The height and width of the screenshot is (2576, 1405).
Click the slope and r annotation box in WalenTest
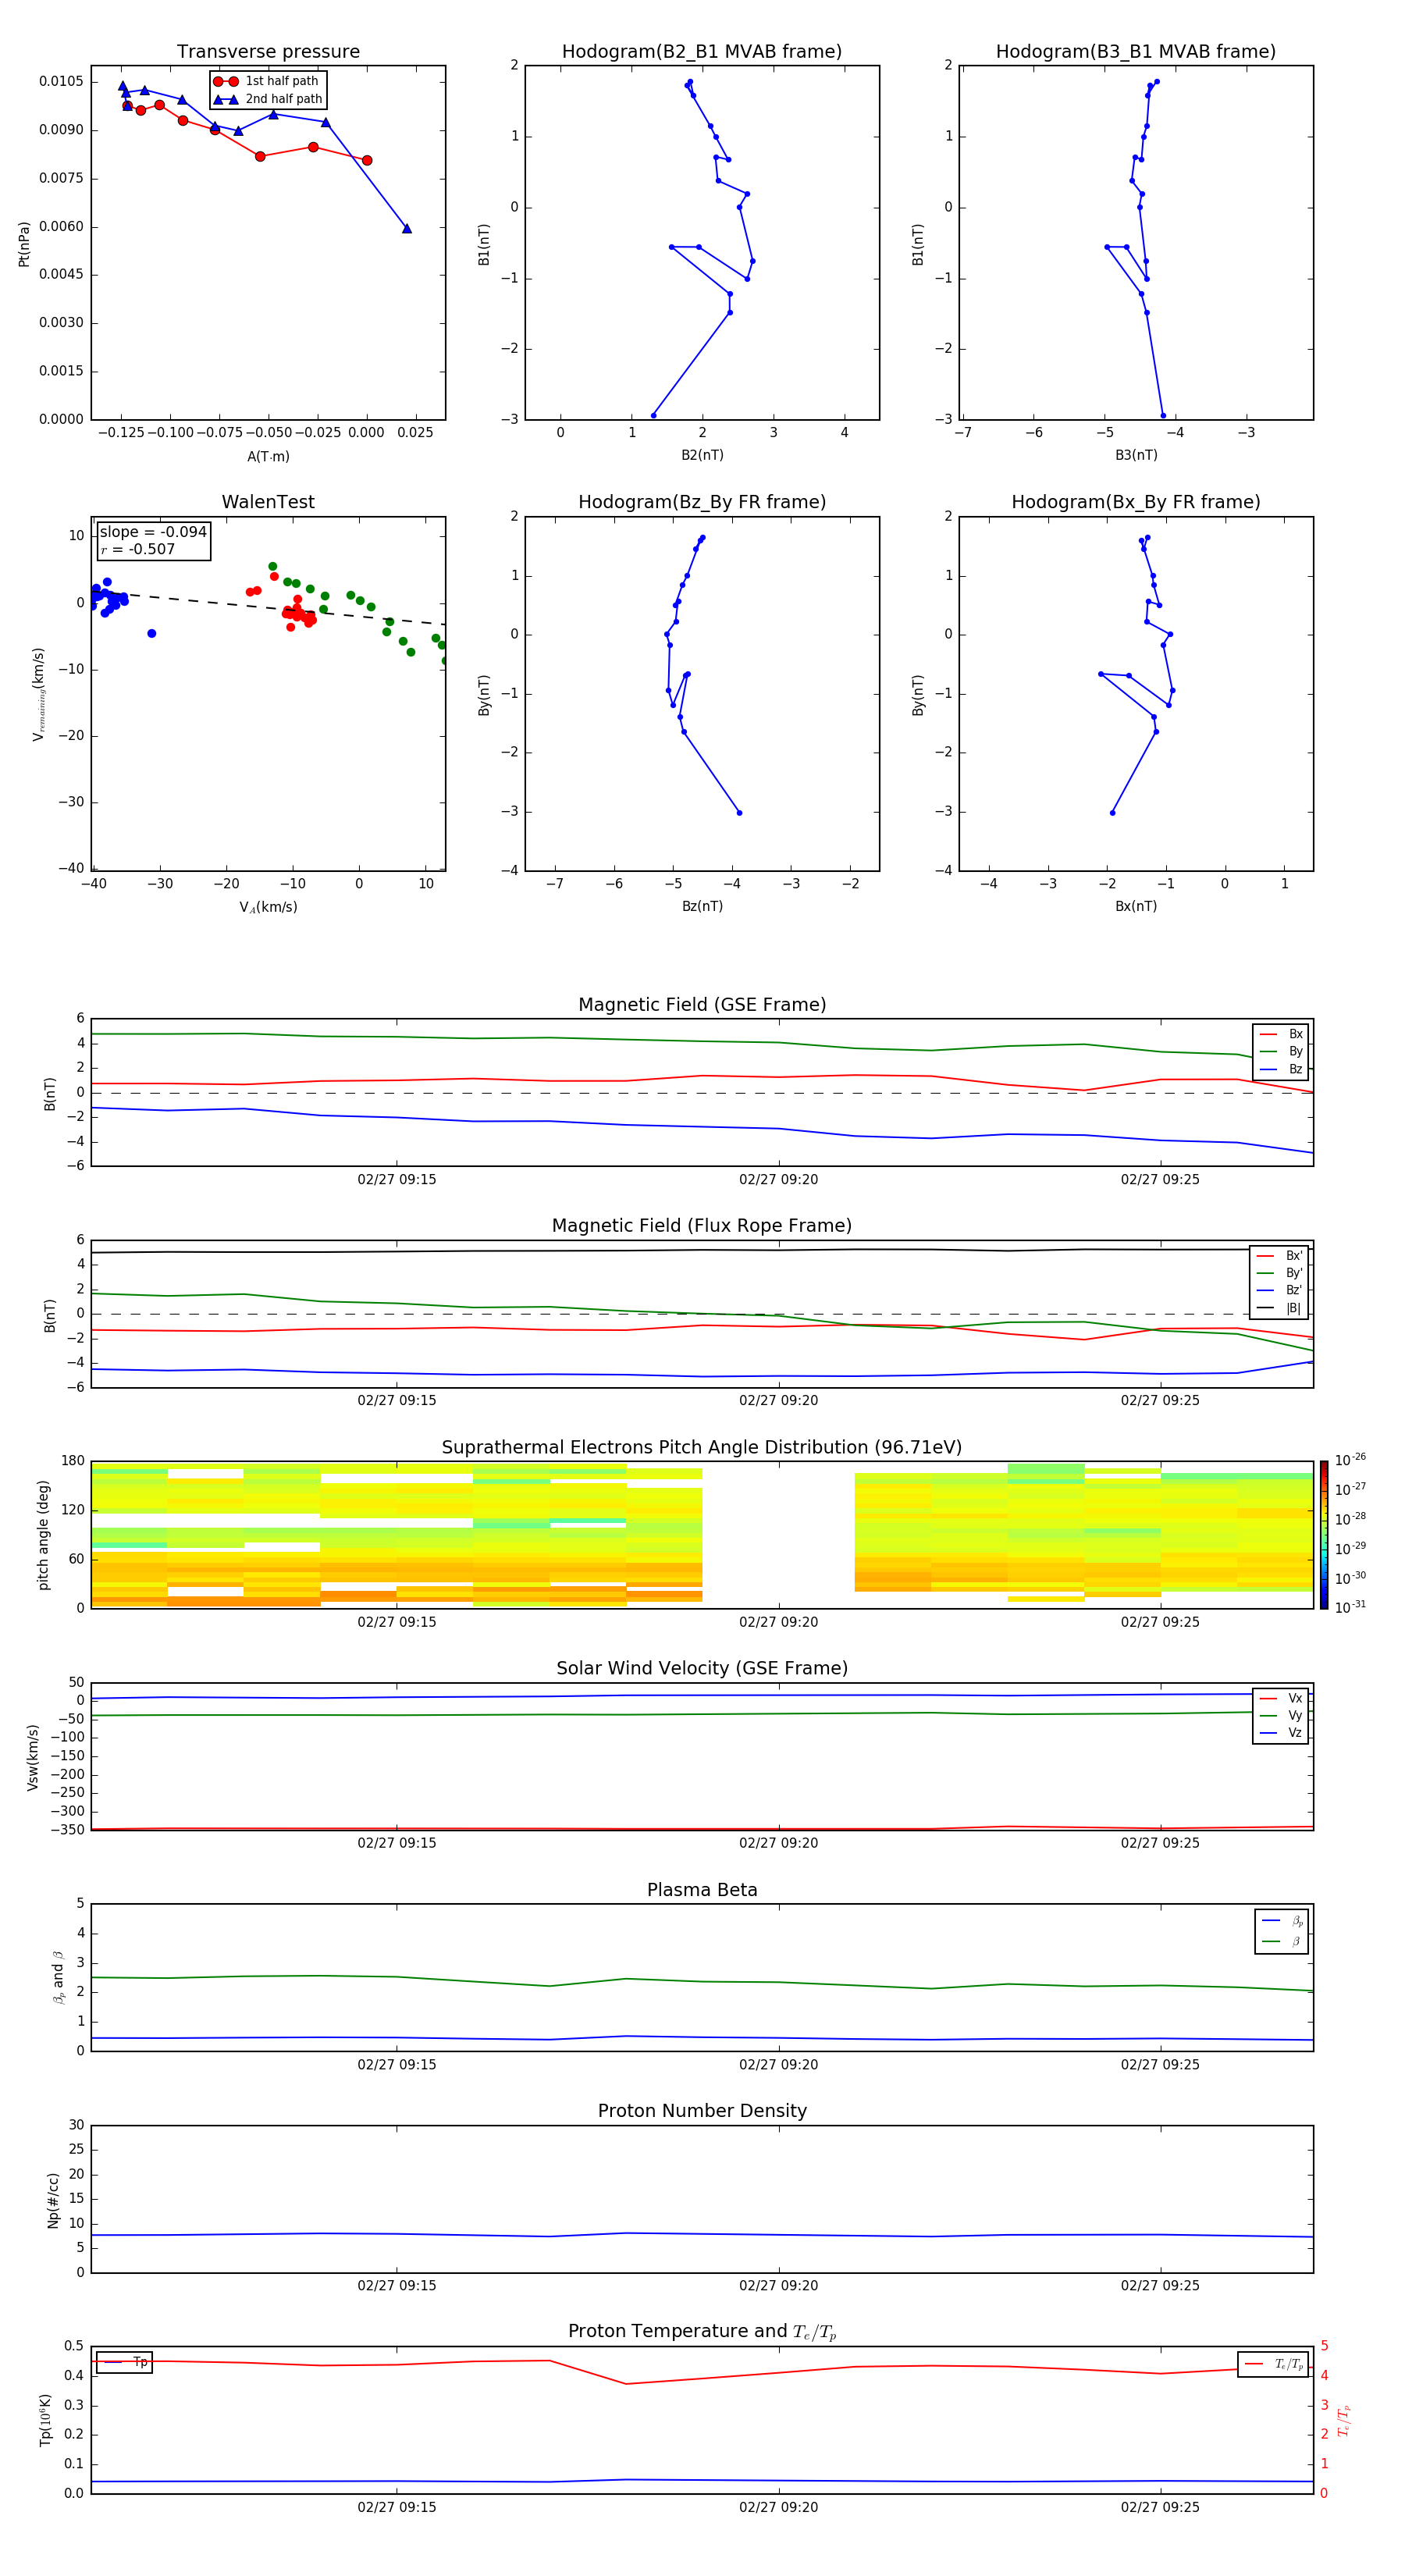click(x=153, y=540)
